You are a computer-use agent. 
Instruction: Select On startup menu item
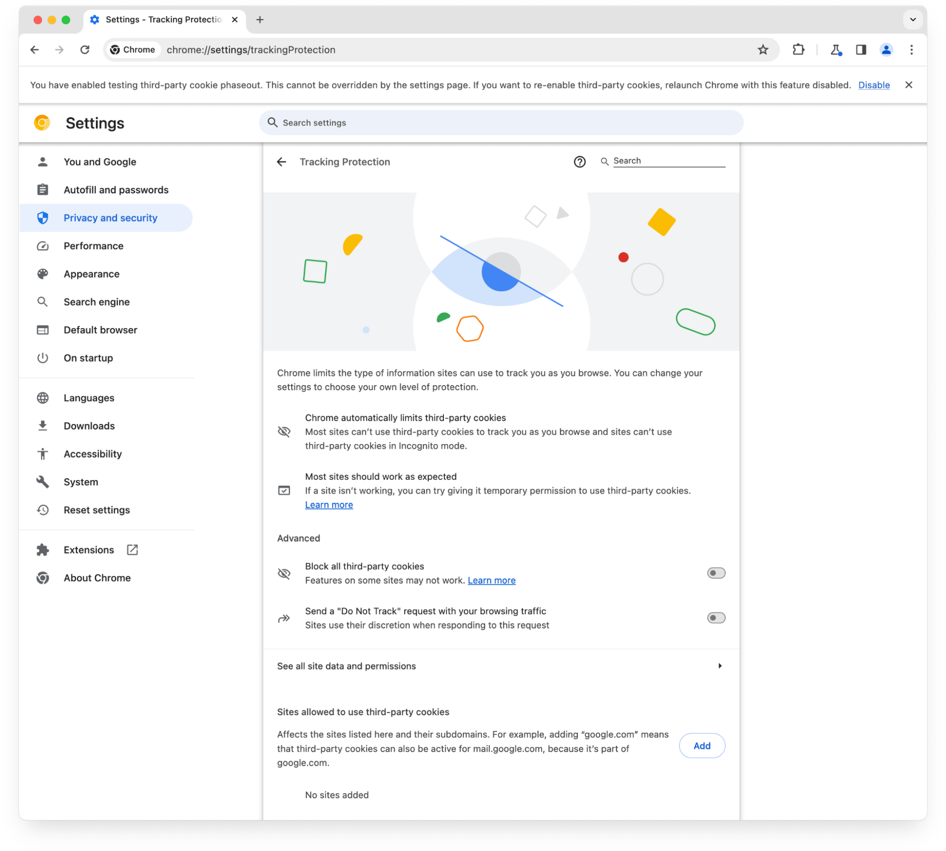click(88, 357)
